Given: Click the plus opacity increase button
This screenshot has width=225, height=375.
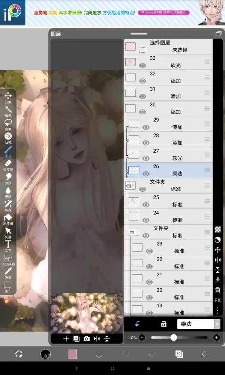Looking at the screenshot, I should tap(216, 337).
